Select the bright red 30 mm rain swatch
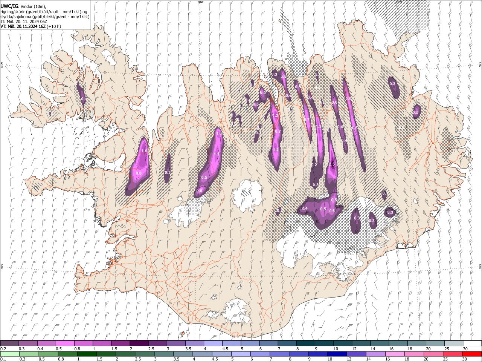The image size is (482, 362). pos(471,354)
